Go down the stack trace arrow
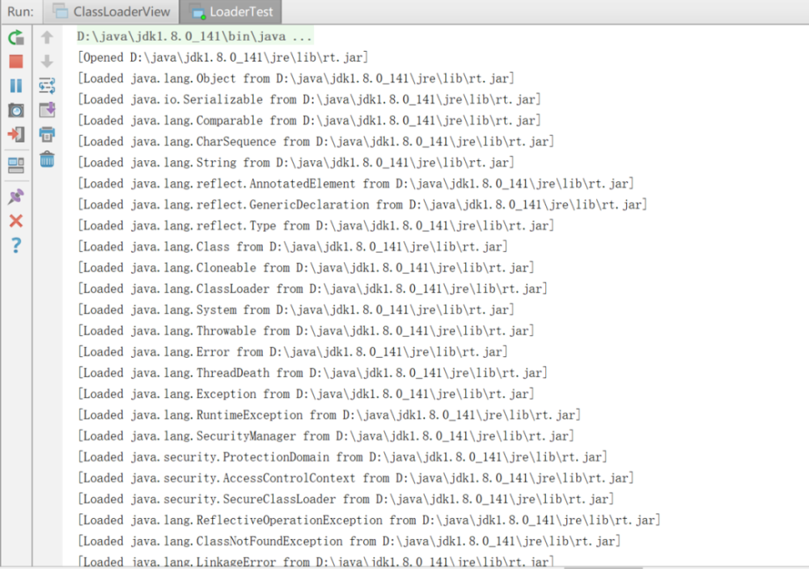The height and width of the screenshot is (569, 809). click(47, 62)
